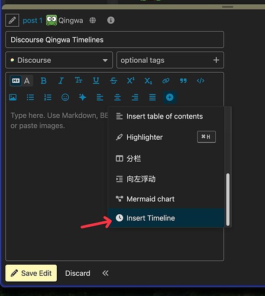This screenshot has height=296, width=265.
Task: Select Insert Timeline option
Action: [x=166, y=218]
